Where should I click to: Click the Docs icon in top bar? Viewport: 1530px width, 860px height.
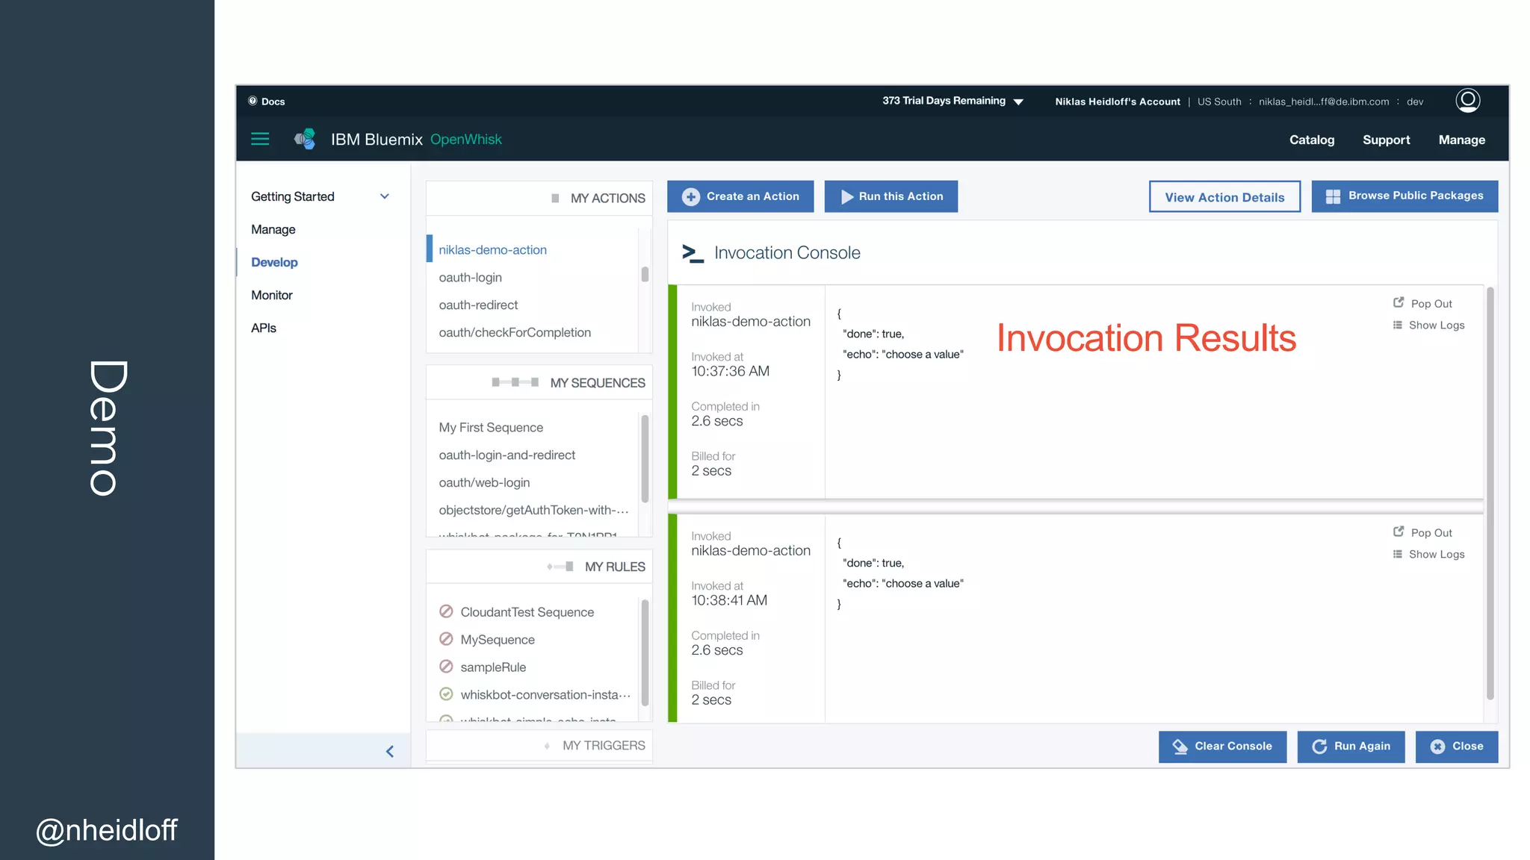coord(253,101)
